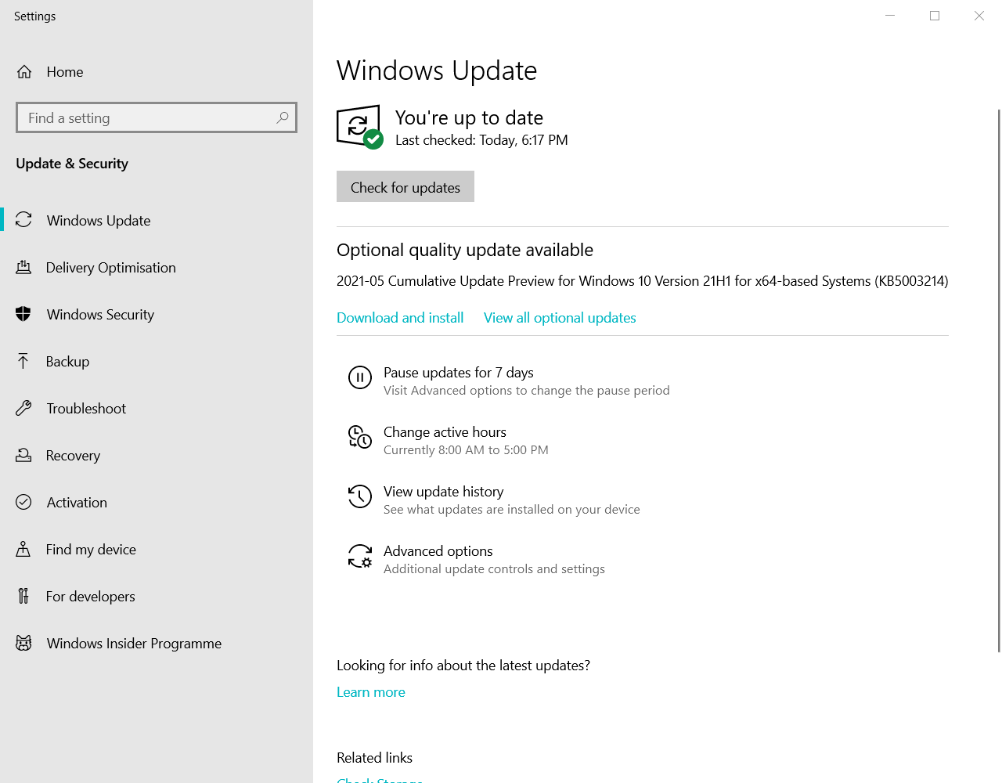Click Download and install link

[x=400, y=317]
